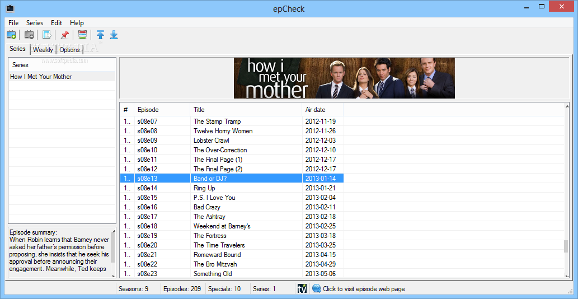Click the 2012-12-10 air date

point(320,150)
